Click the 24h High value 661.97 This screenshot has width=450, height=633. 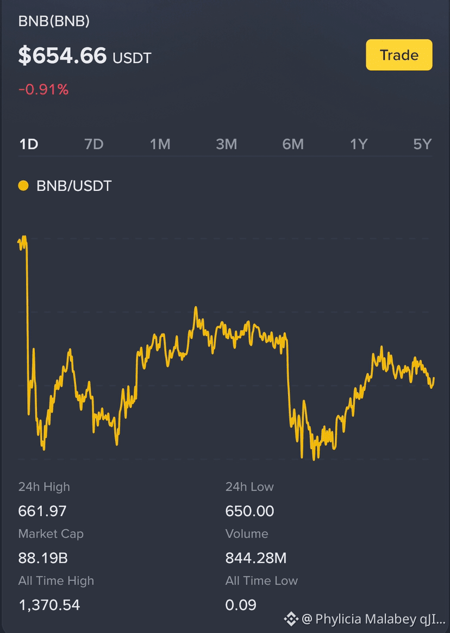click(x=42, y=511)
